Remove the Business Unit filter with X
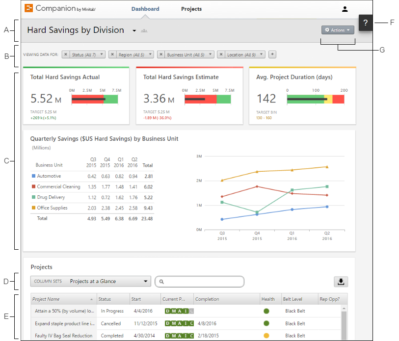The image size is (399, 341). 161,55
